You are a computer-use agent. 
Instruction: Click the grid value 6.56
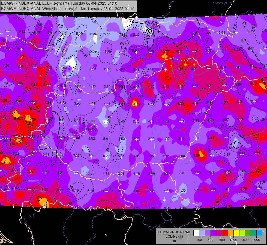tap(255, 118)
